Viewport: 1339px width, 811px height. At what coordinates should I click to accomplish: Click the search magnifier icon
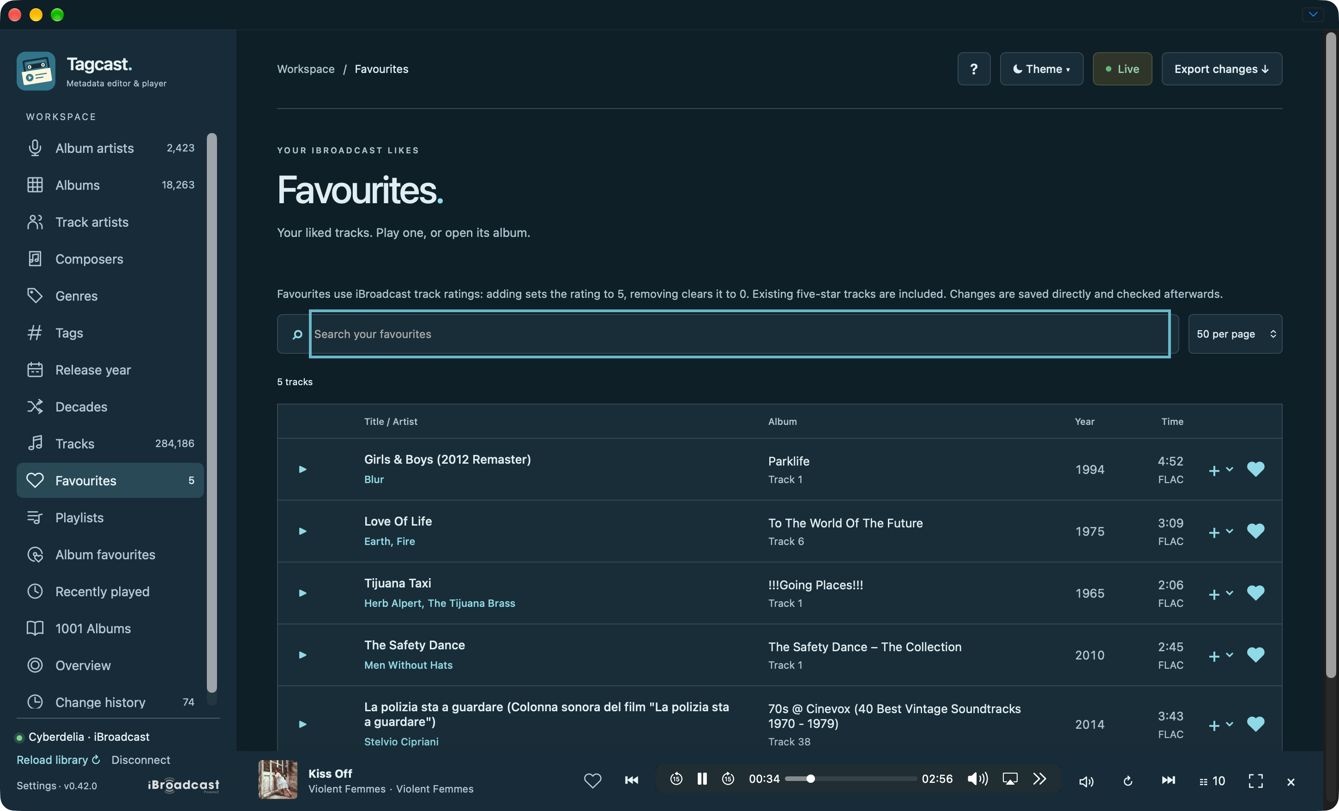(297, 334)
